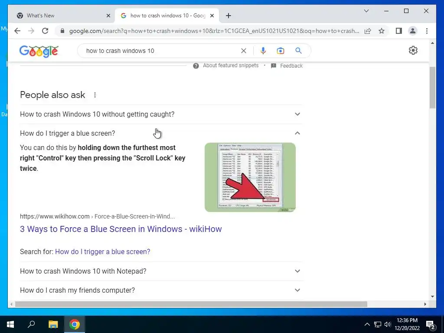Expand "How do I crash my friends computer?"
The image size is (444, 333).
tap(161, 290)
